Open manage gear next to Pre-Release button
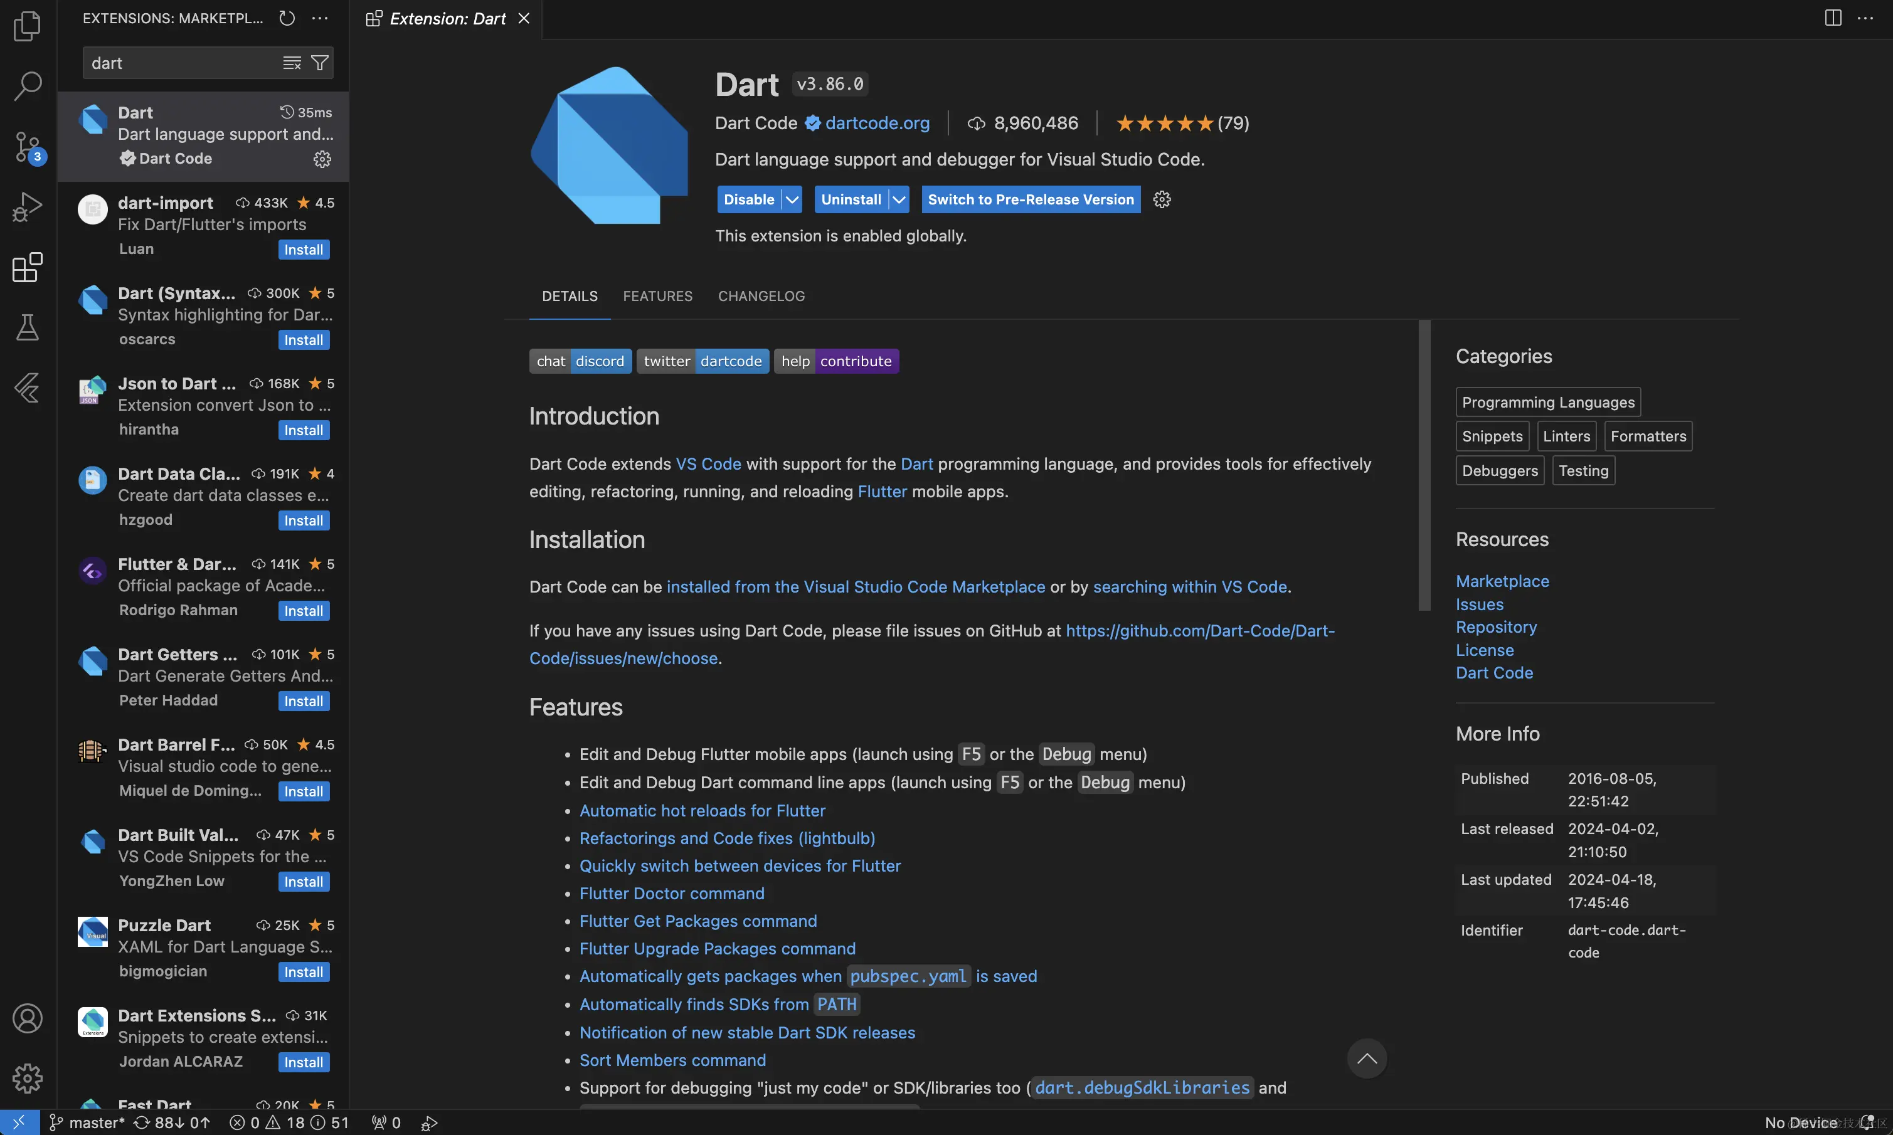 [1162, 199]
